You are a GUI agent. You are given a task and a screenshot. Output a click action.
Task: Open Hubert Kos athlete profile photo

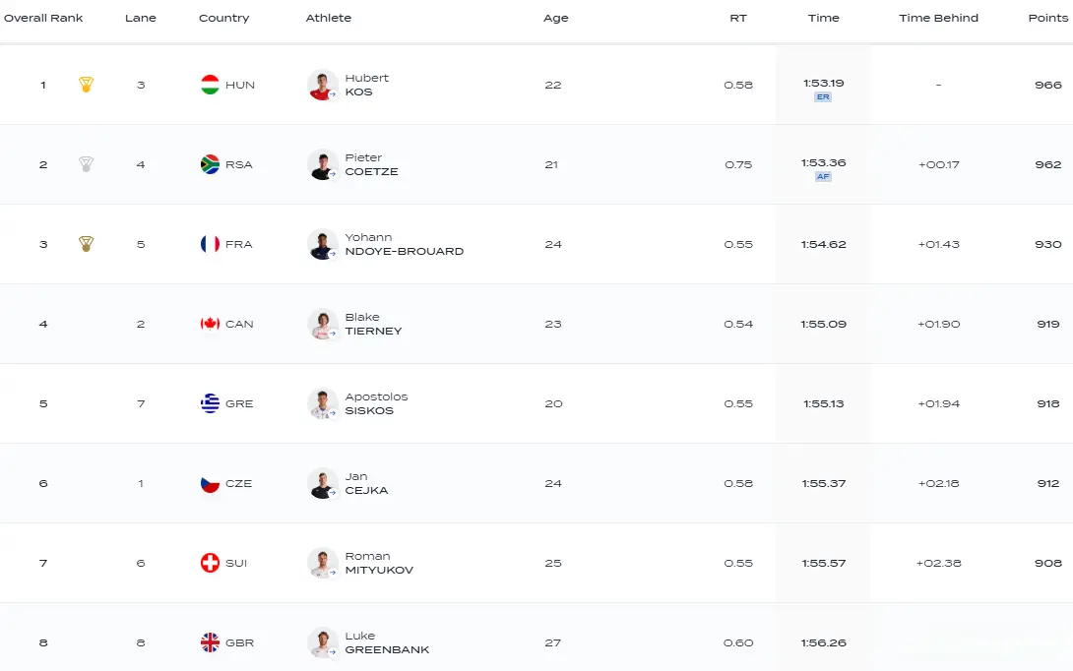click(x=322, y=85)
